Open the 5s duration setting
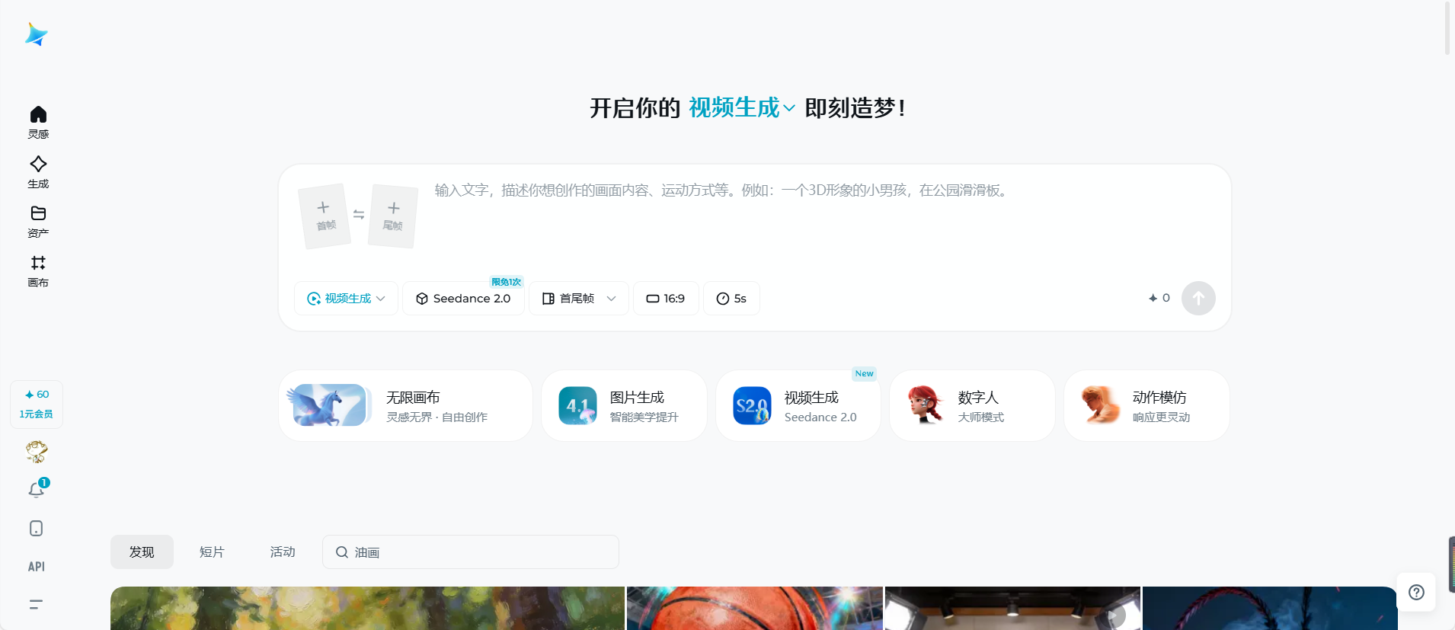Screen dimensions: 1455x630 pos(731,299)
